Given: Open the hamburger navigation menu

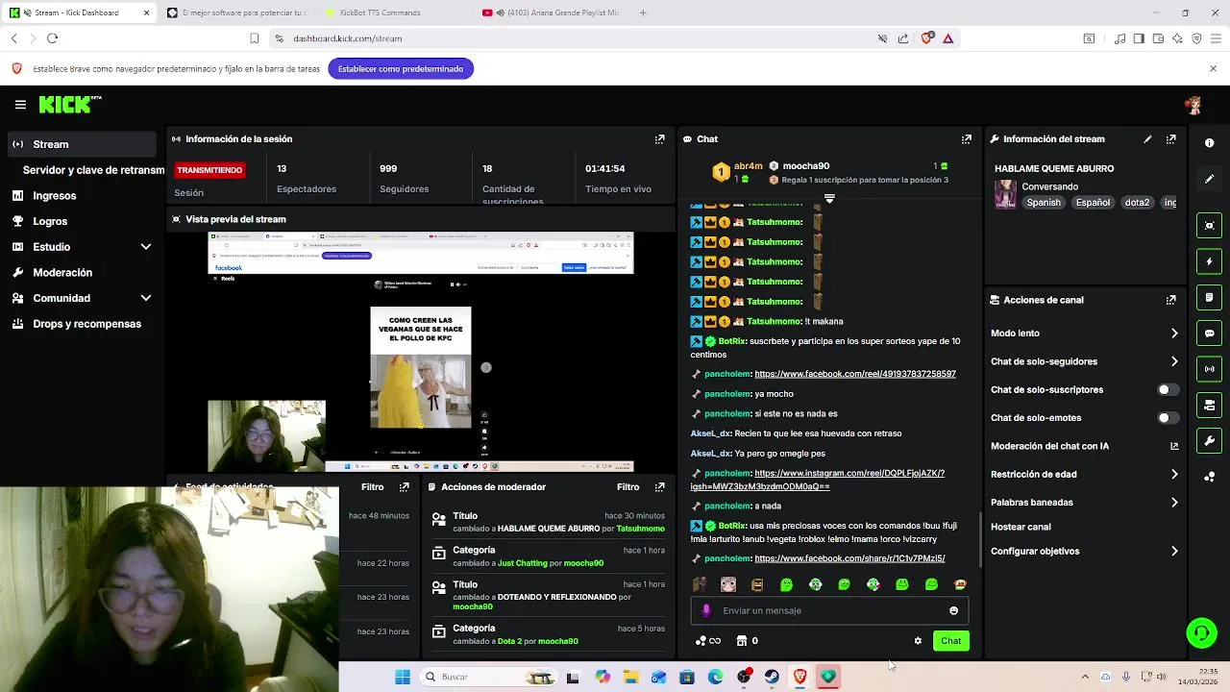Looking at the screenshot, I should tap(20, 105).
